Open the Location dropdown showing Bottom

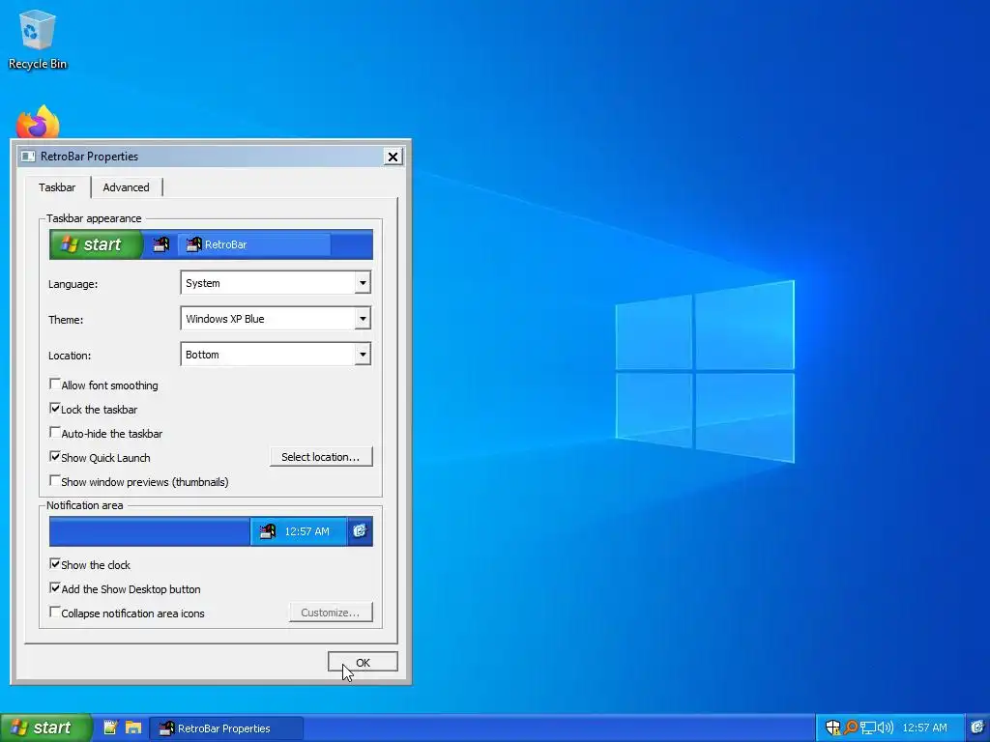pos(276,355)
